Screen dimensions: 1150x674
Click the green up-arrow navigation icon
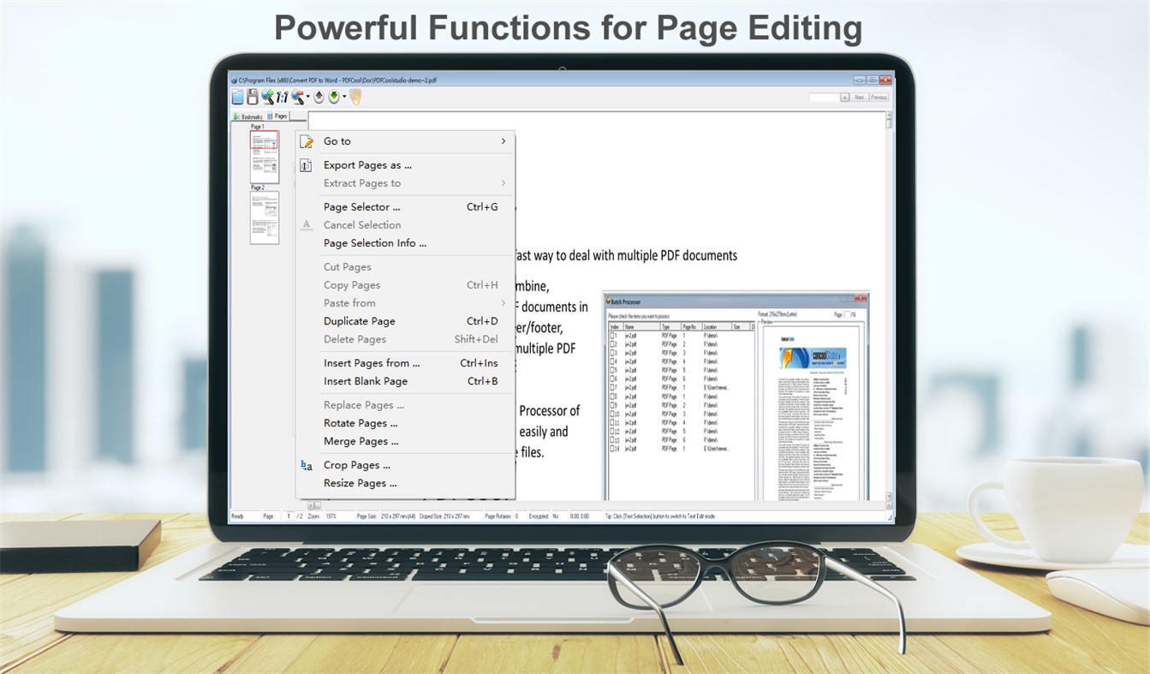(319, 96)
